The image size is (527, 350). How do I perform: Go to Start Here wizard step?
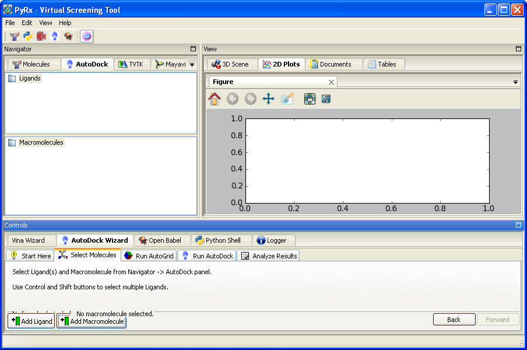pos(30,256)
